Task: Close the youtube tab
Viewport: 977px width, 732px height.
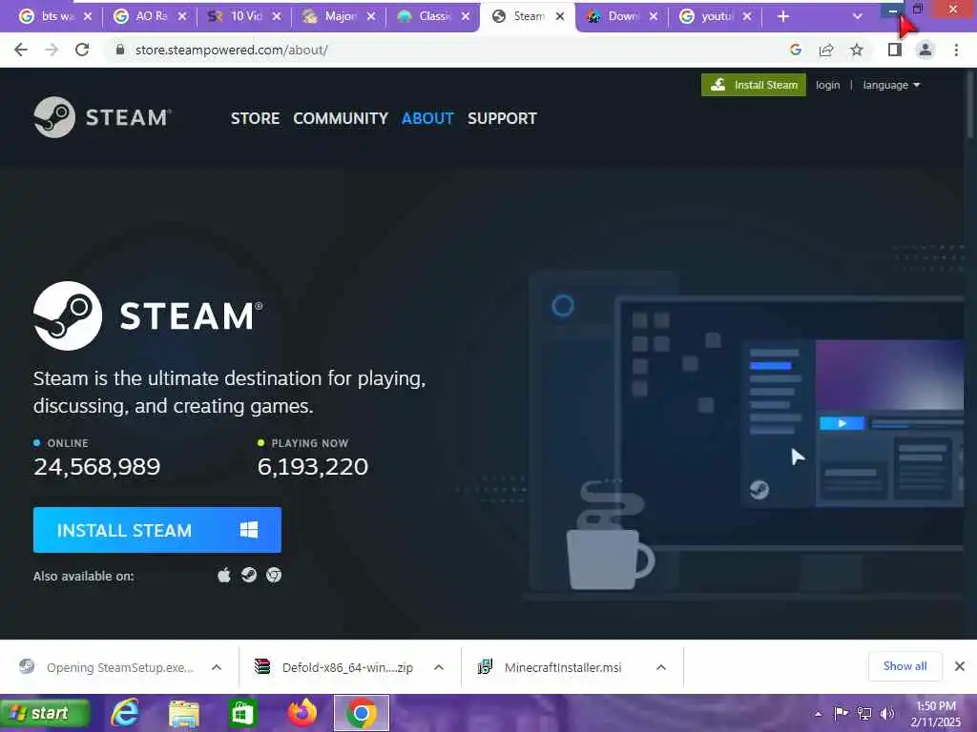Action: point(747,16)
